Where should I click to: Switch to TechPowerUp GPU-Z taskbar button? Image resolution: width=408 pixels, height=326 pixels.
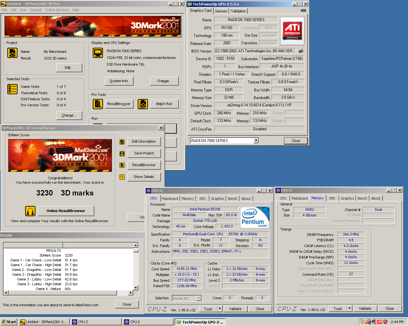click(x=200, y=322)
